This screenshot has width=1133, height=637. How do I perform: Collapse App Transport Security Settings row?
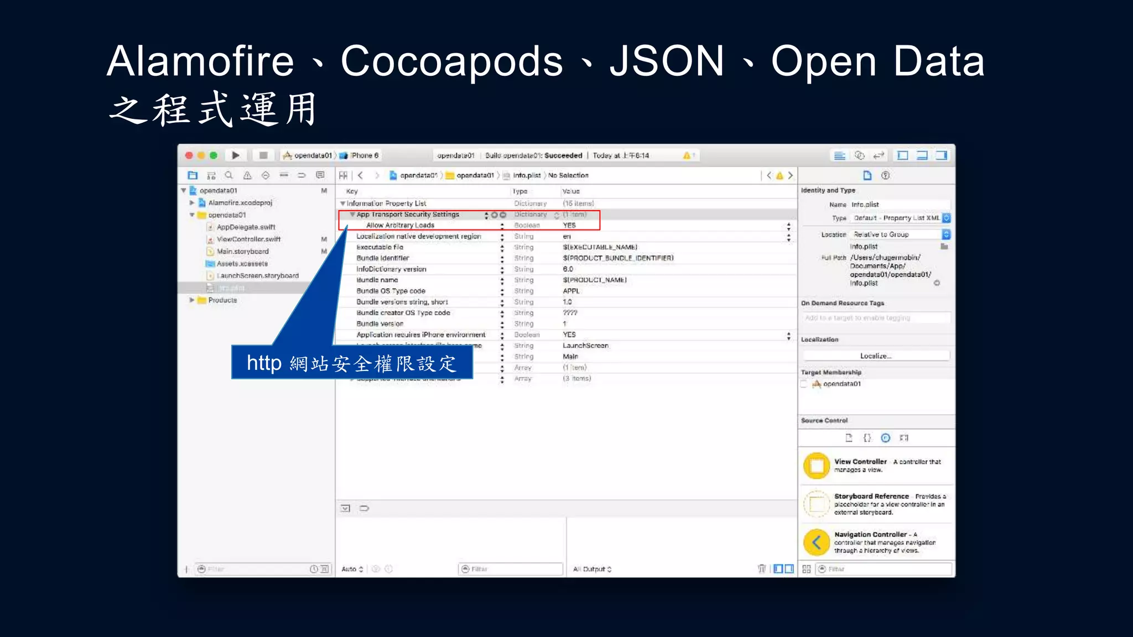coord(352,215)
